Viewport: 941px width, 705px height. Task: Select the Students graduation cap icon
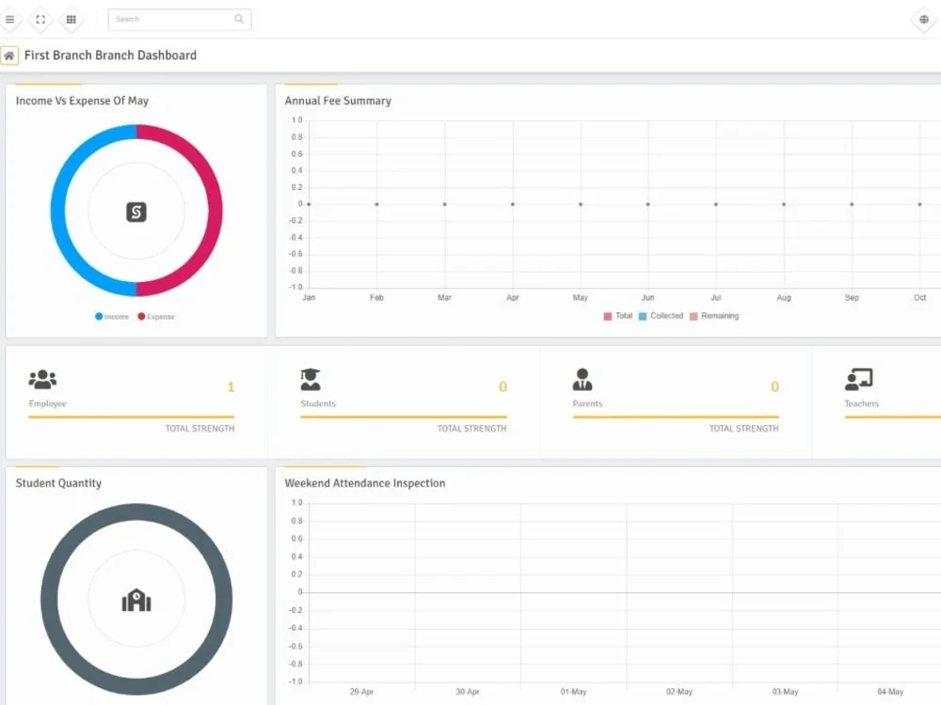[x=311, y=379]
